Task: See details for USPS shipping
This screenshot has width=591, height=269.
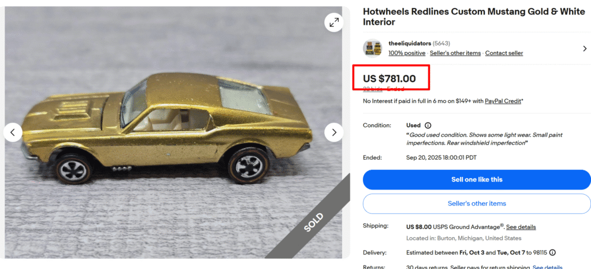Action: pyautogui.click(x=521, y=227)
